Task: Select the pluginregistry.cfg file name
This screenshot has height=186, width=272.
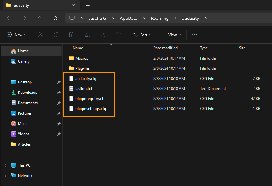Action: [x=90, y=99]
